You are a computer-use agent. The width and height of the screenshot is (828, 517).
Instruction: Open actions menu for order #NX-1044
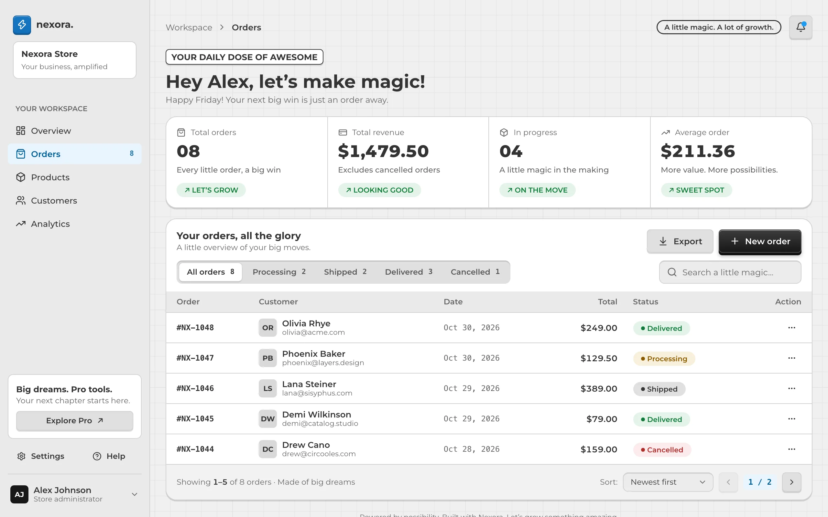point(791,449)
